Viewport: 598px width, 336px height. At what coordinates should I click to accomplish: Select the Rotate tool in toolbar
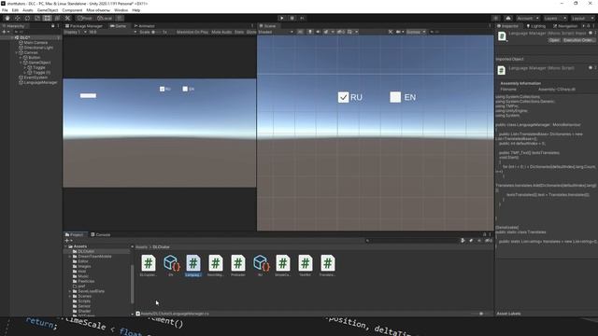tap(27, 18)
